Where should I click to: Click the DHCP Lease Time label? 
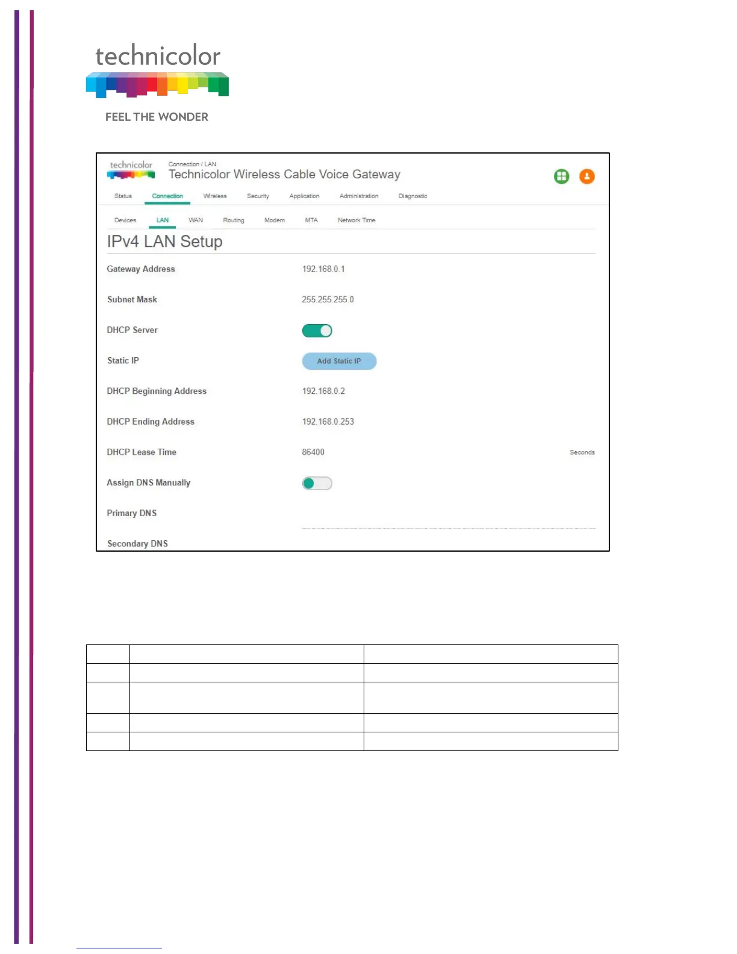coord(141,452)
